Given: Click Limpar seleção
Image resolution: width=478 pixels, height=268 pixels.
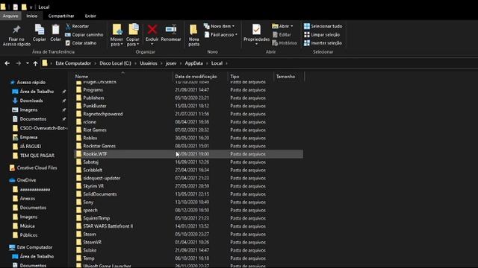Looking at the screenshot, I should [322, 35].
